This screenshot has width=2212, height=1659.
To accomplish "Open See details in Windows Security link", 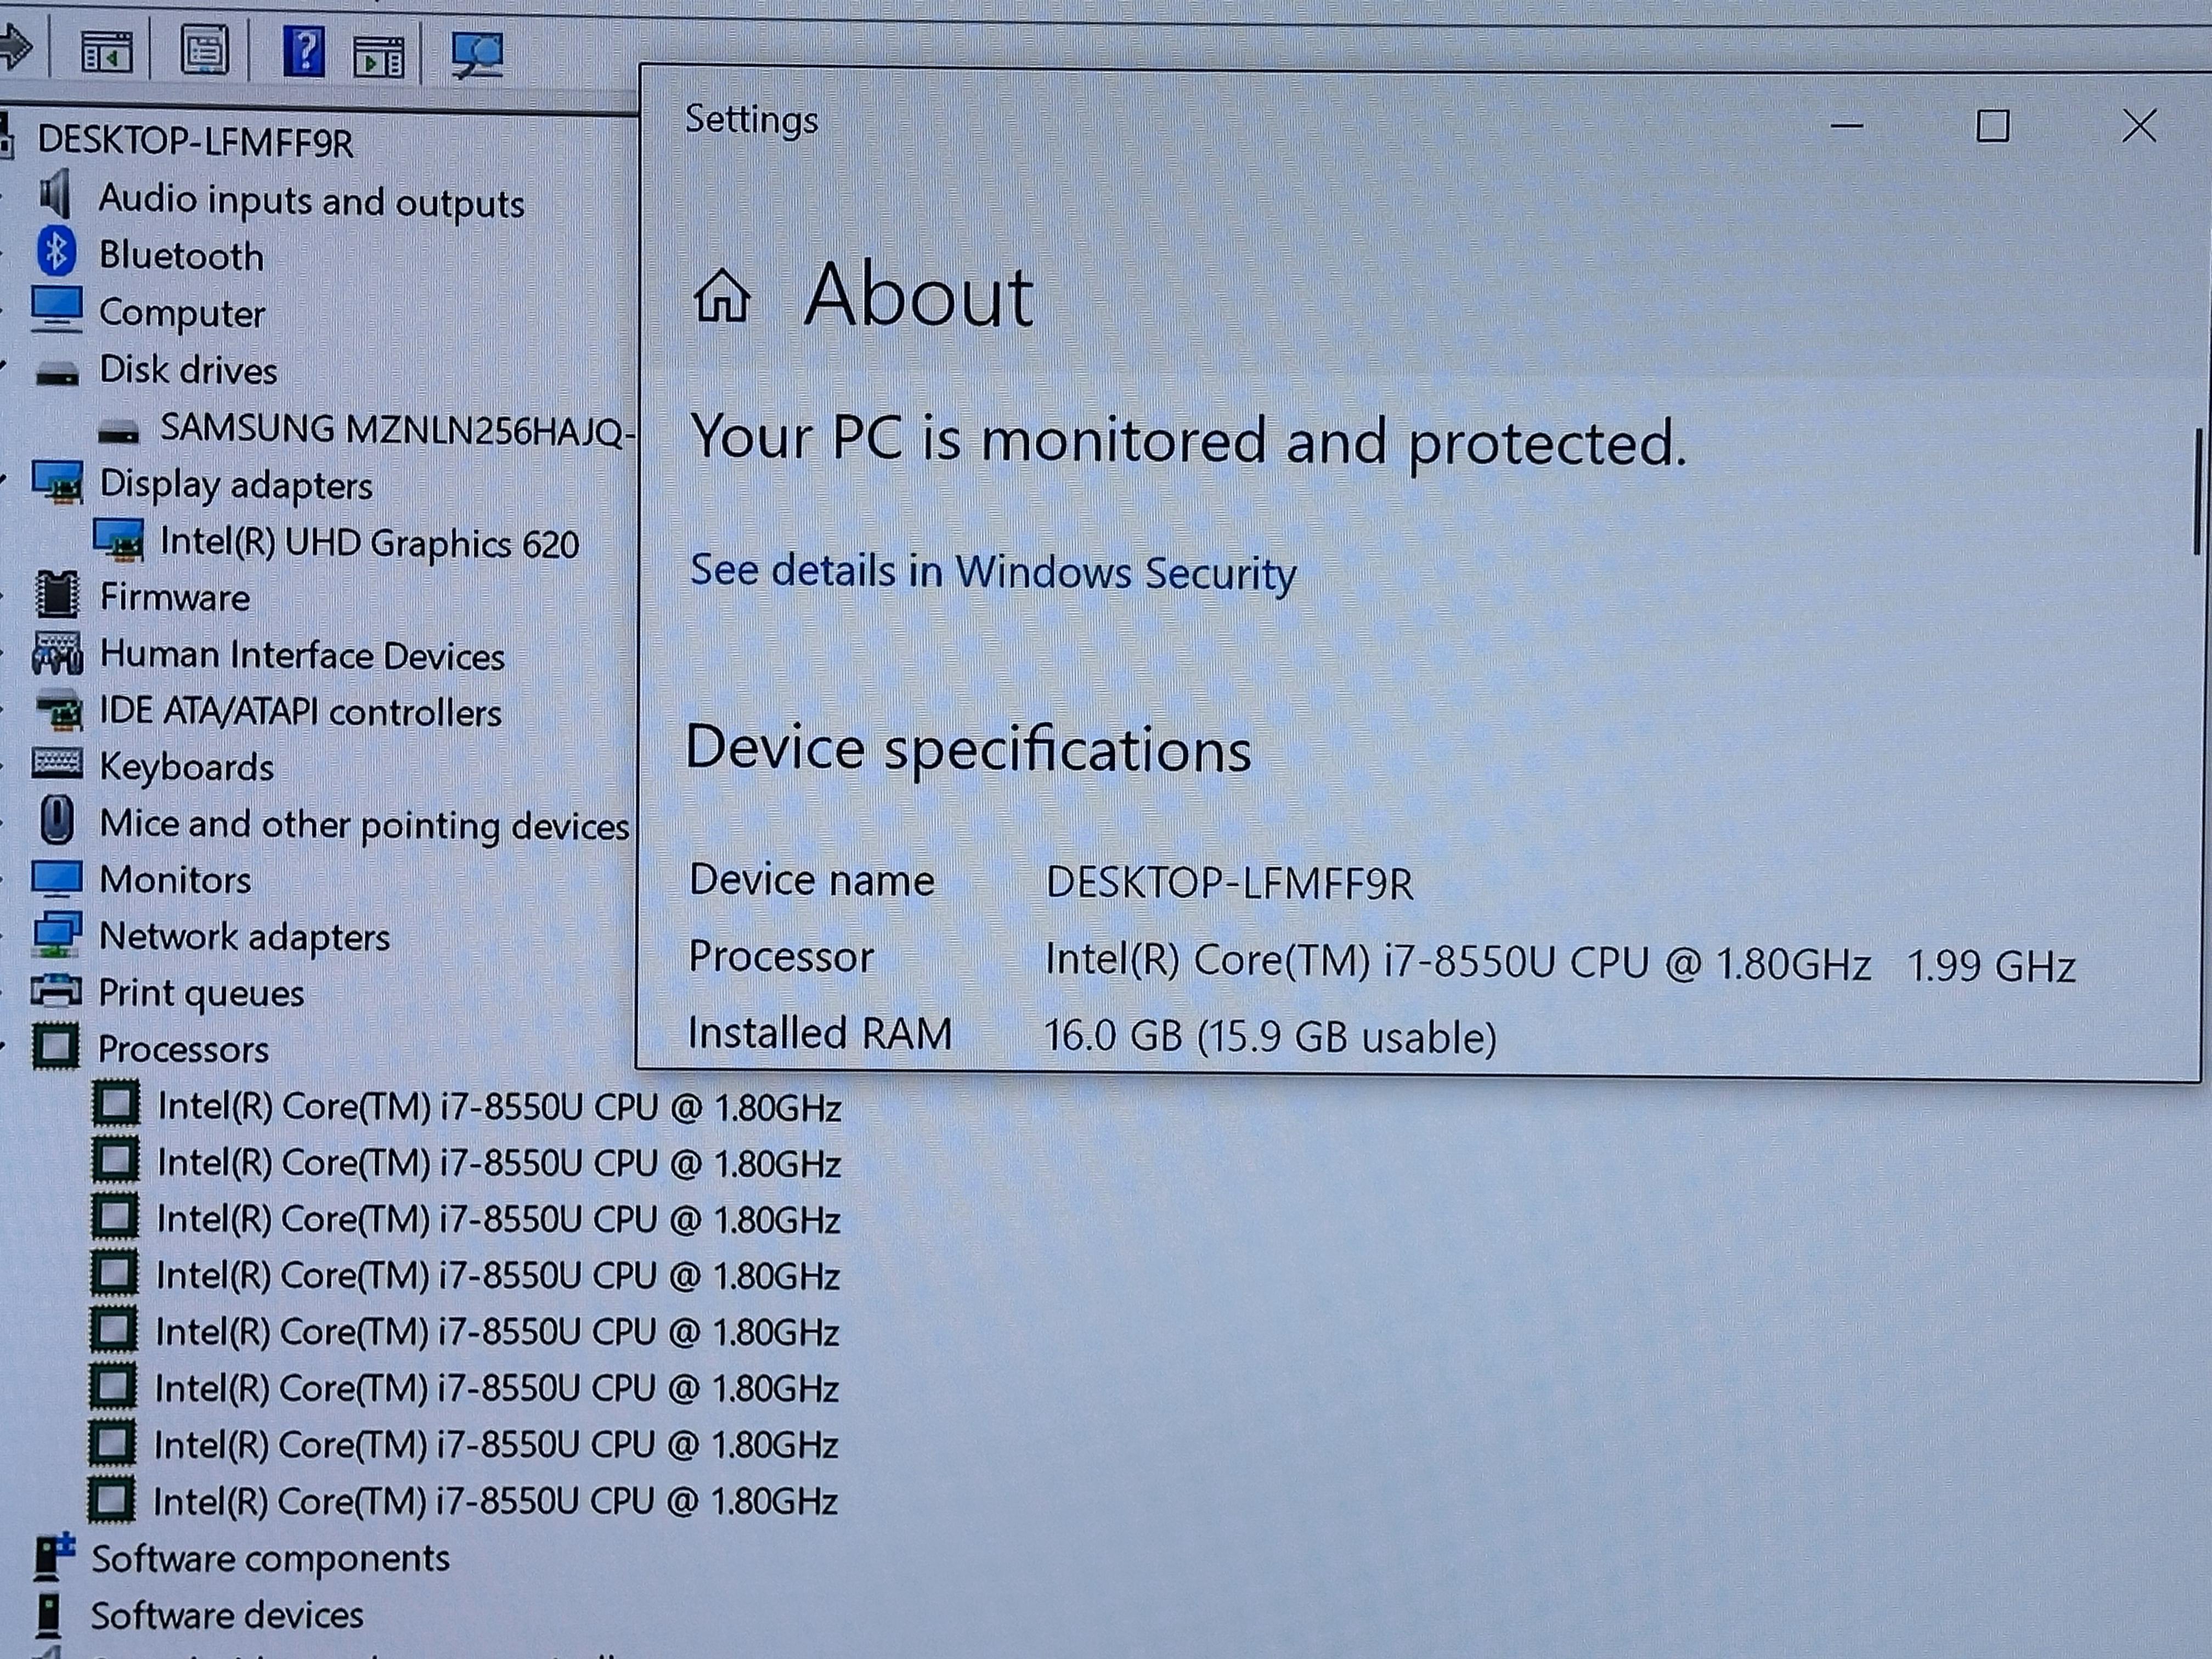I will click(992, 572).
